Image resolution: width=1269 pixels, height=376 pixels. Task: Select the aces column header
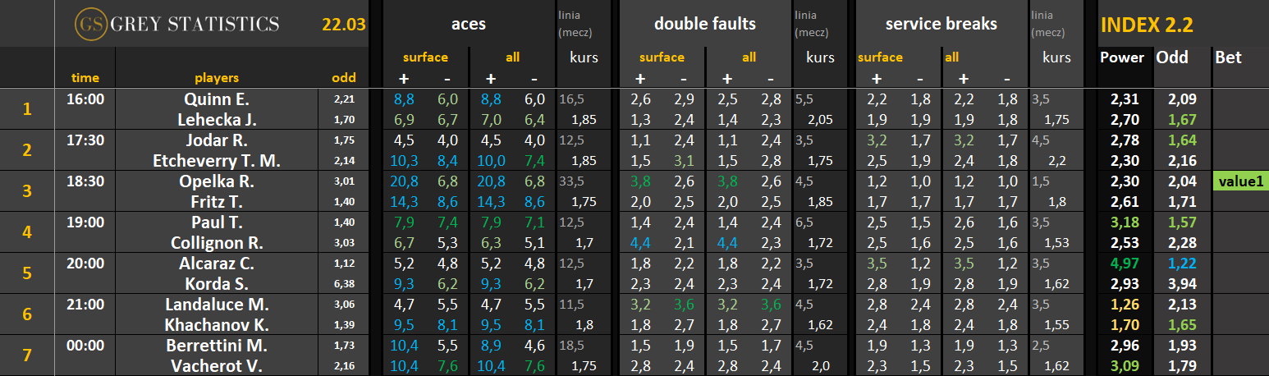pos(469,24)
